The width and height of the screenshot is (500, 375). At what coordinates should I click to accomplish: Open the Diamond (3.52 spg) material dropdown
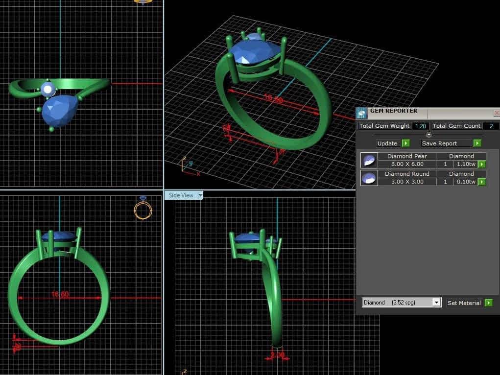click(437, 302)
